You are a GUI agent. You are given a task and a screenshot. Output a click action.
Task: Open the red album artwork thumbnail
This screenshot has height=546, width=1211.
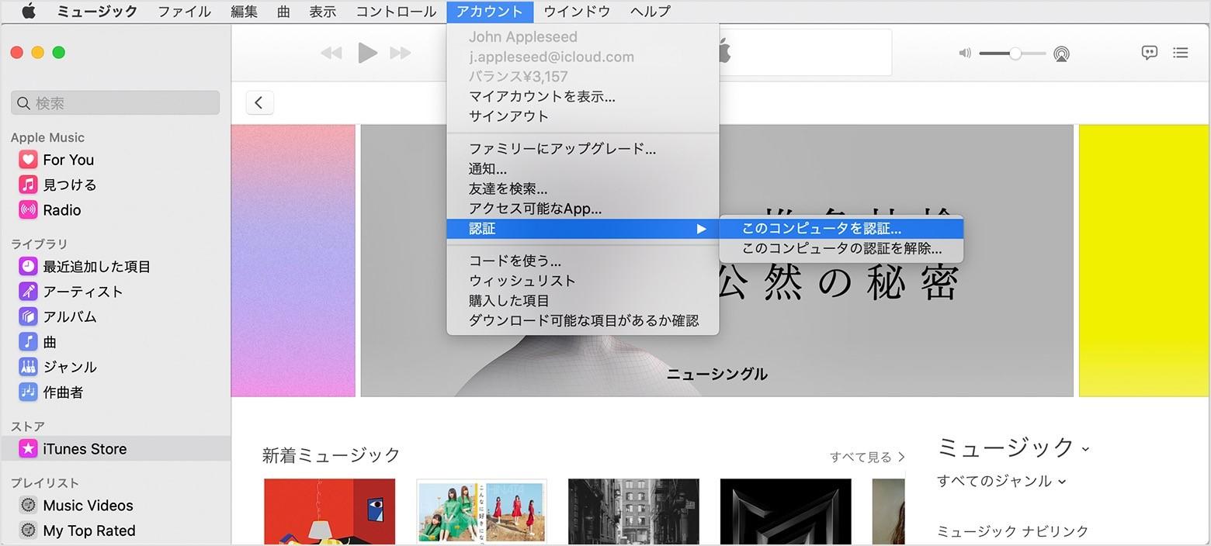330,512
